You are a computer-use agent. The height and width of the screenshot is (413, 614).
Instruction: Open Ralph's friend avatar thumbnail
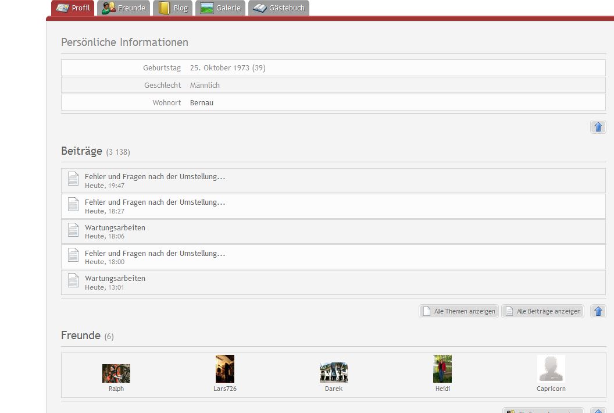116,373
